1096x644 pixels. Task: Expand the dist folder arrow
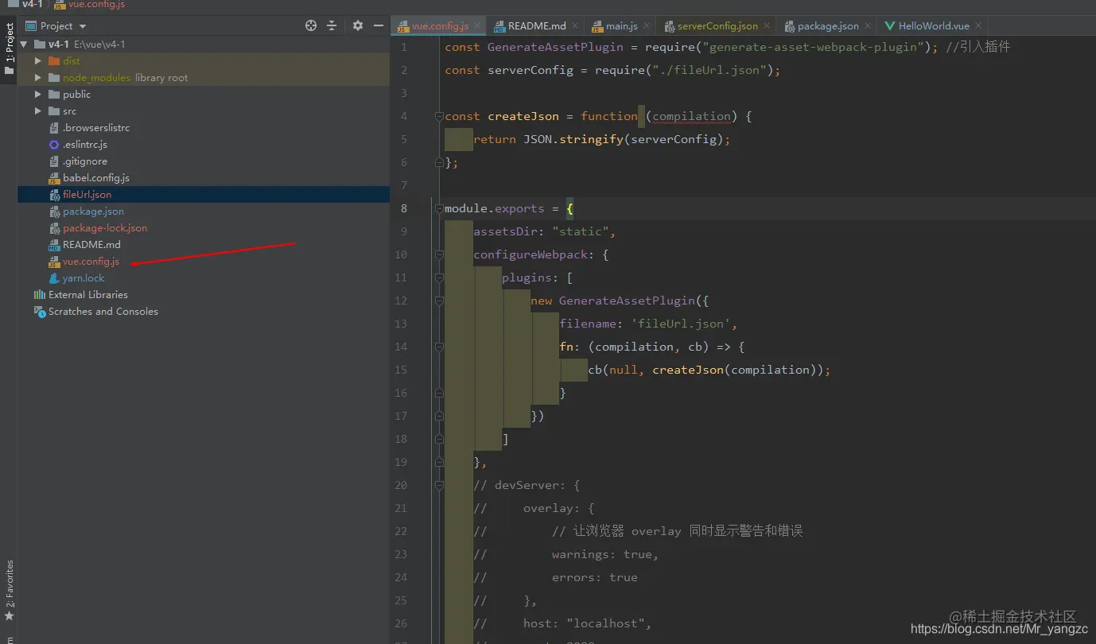37,60
